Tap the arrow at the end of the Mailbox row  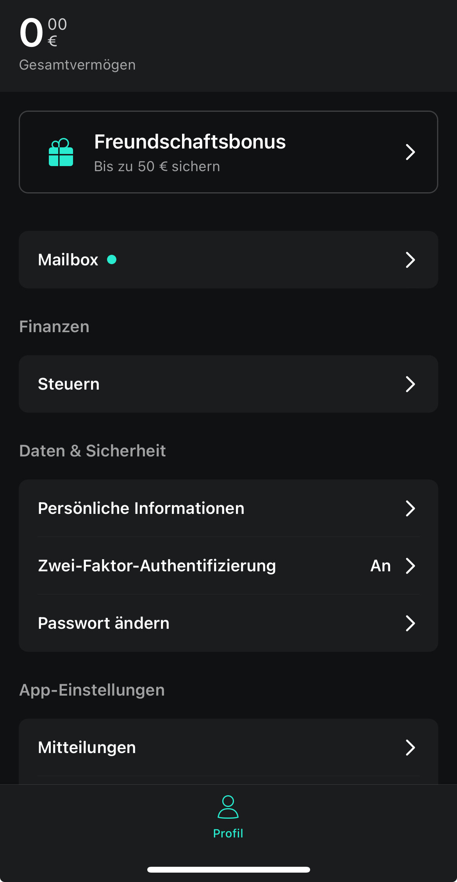(410, 260)
